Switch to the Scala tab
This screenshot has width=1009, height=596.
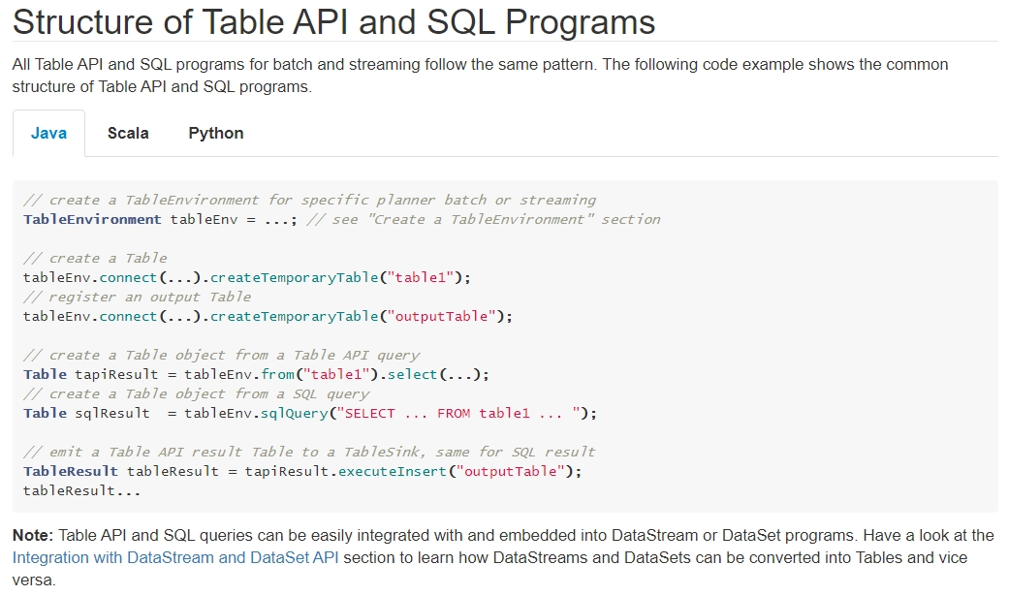128,133
